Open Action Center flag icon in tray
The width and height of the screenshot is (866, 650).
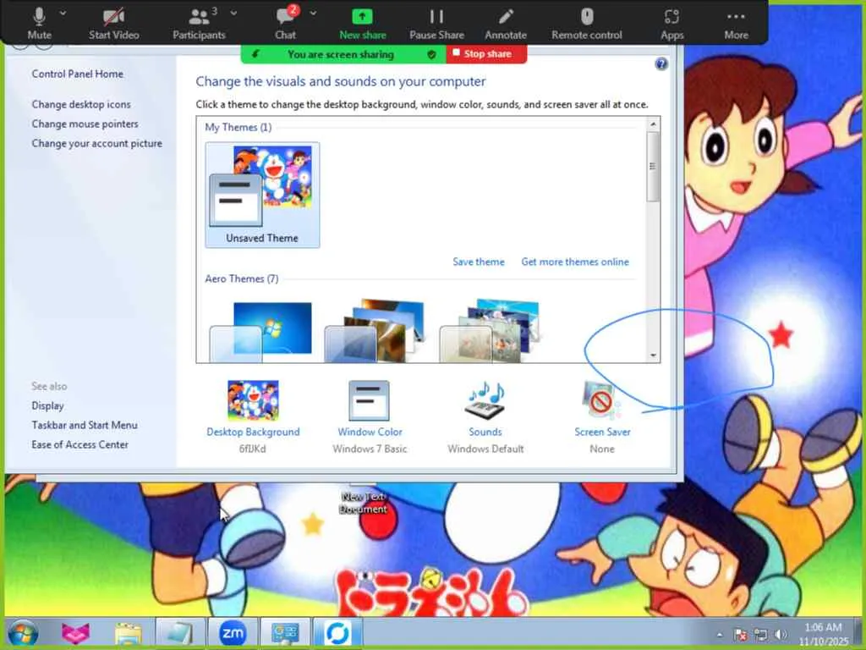740,635
